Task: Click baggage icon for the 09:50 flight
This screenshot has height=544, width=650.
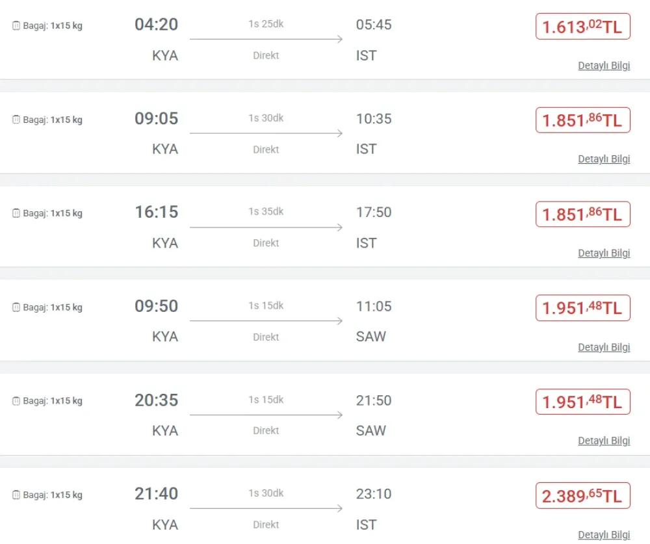Action: point(16,307)
